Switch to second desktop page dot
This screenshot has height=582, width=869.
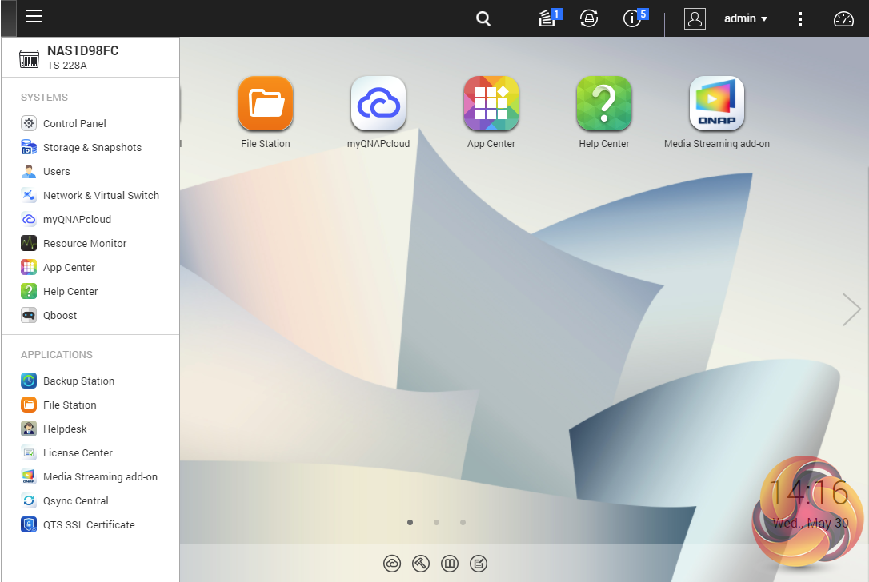[x=437, y=522]
